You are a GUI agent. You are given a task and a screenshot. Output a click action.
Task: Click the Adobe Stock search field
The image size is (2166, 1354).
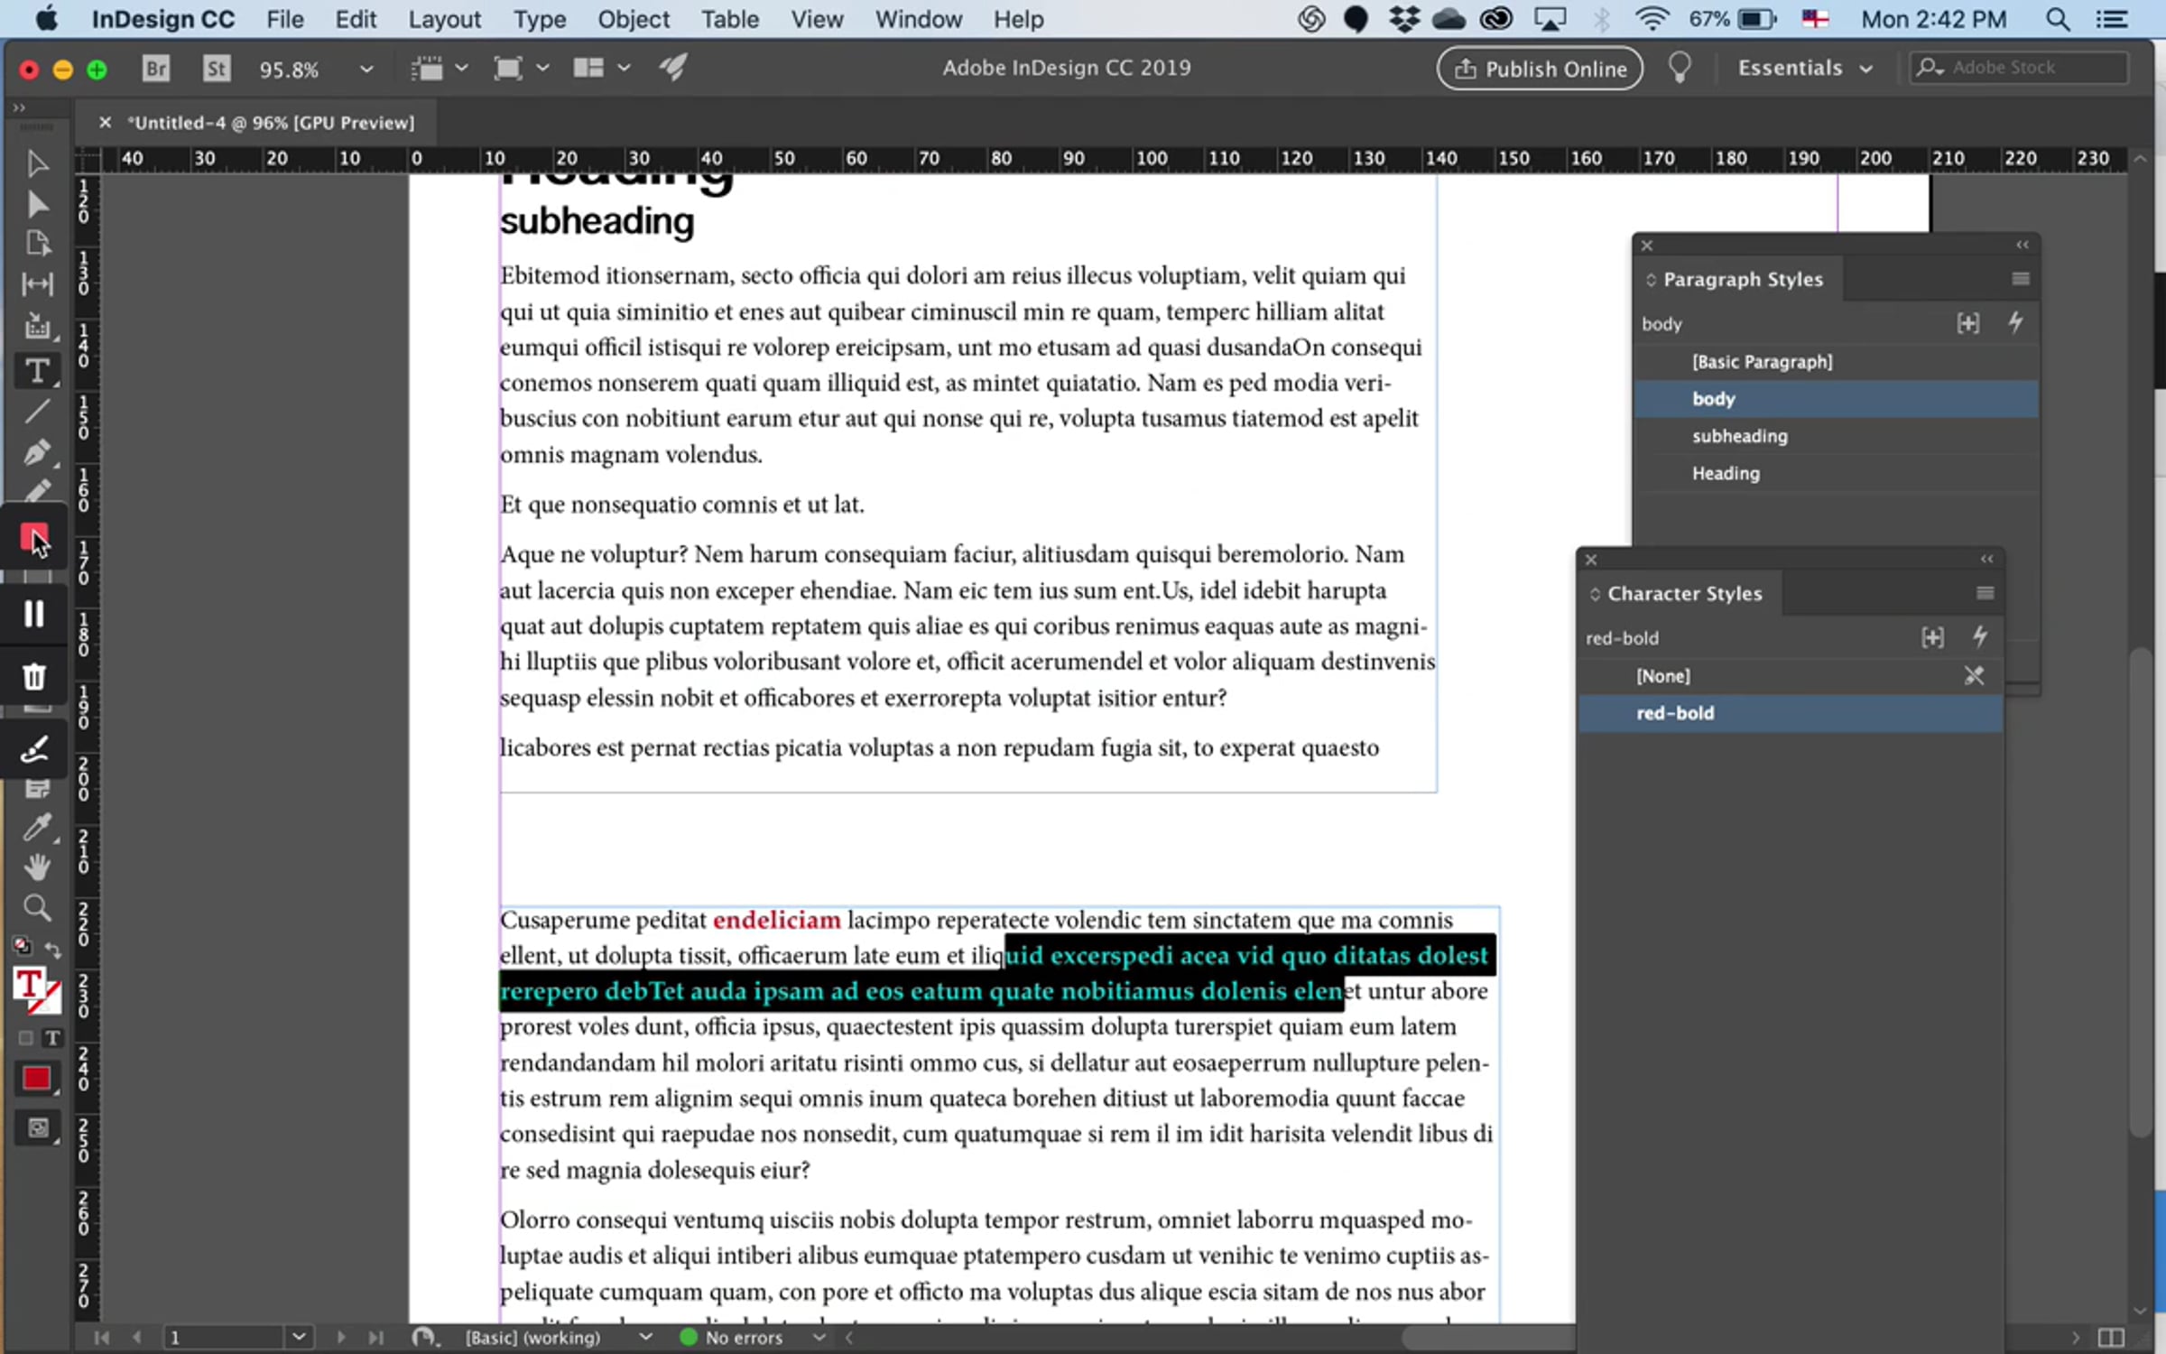pos(2020,68)
